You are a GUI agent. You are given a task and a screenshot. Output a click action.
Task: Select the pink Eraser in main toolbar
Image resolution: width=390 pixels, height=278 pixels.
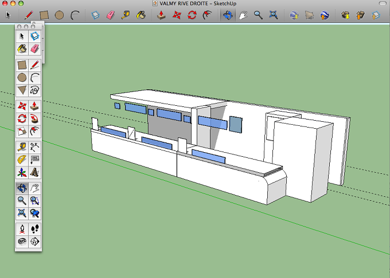(x=111, y=15)
